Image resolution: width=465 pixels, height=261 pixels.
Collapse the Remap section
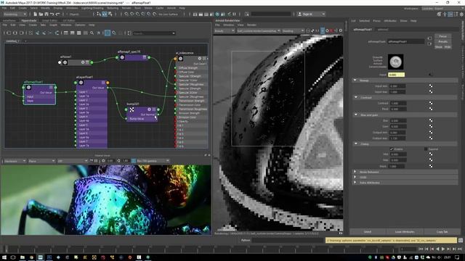(x=355, y=80)
